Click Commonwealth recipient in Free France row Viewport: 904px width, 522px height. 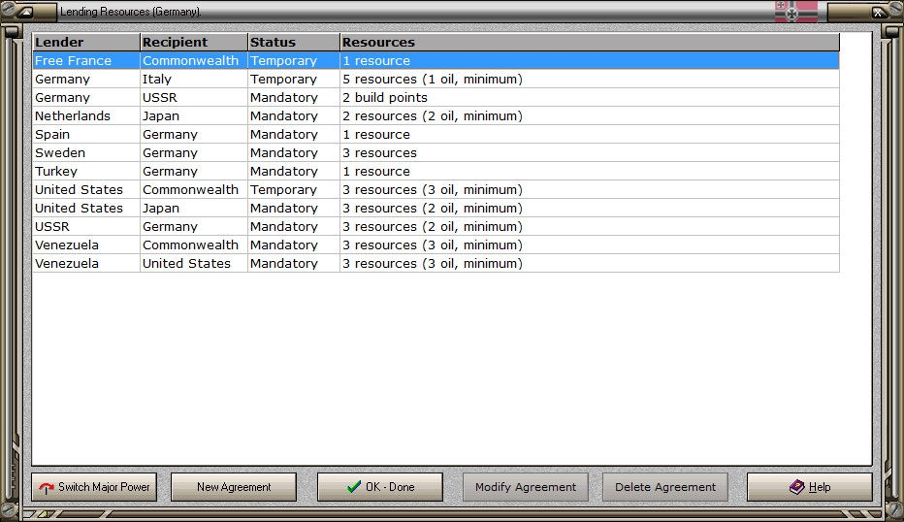pyautogui.click(x=194, y=60)
